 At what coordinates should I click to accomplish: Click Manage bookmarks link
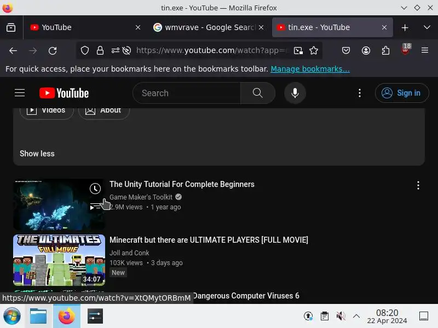[310, 69]
